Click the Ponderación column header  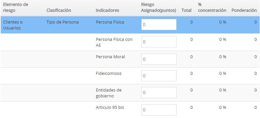pos(244,10)
